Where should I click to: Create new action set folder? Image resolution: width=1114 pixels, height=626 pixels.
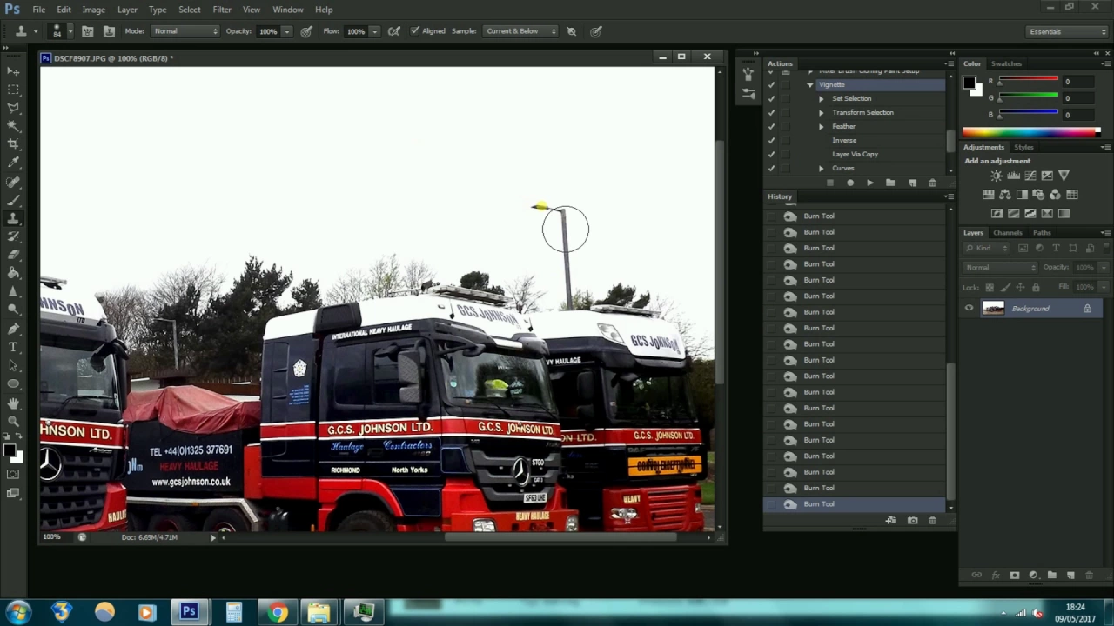coord(890,183)
